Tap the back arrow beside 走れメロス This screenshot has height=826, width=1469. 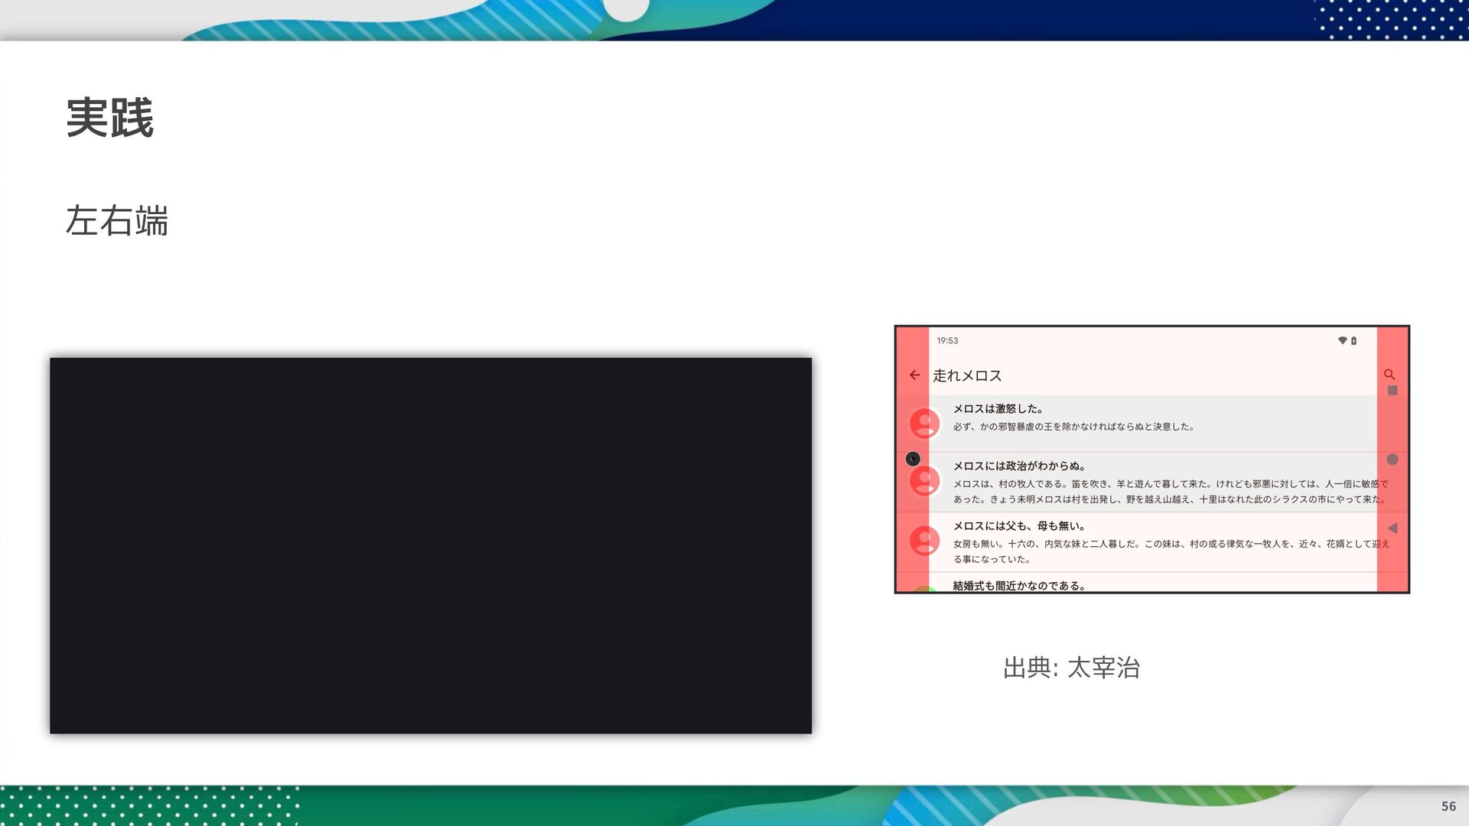(914, 375)
